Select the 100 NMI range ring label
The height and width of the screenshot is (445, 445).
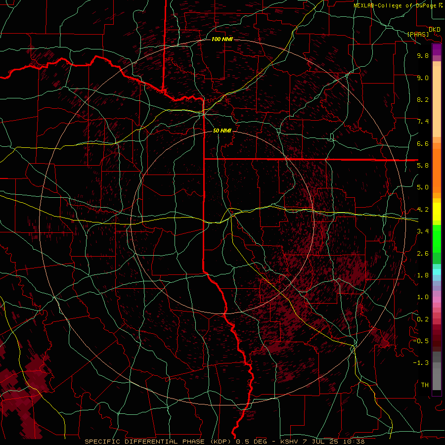click(222, 39)
